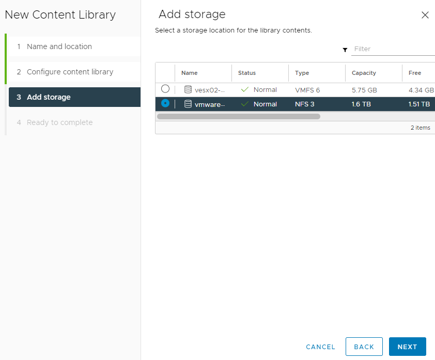
Task: Click the checkmark status in vmware row
Action: pyautogui.click(x=245, y=104)
